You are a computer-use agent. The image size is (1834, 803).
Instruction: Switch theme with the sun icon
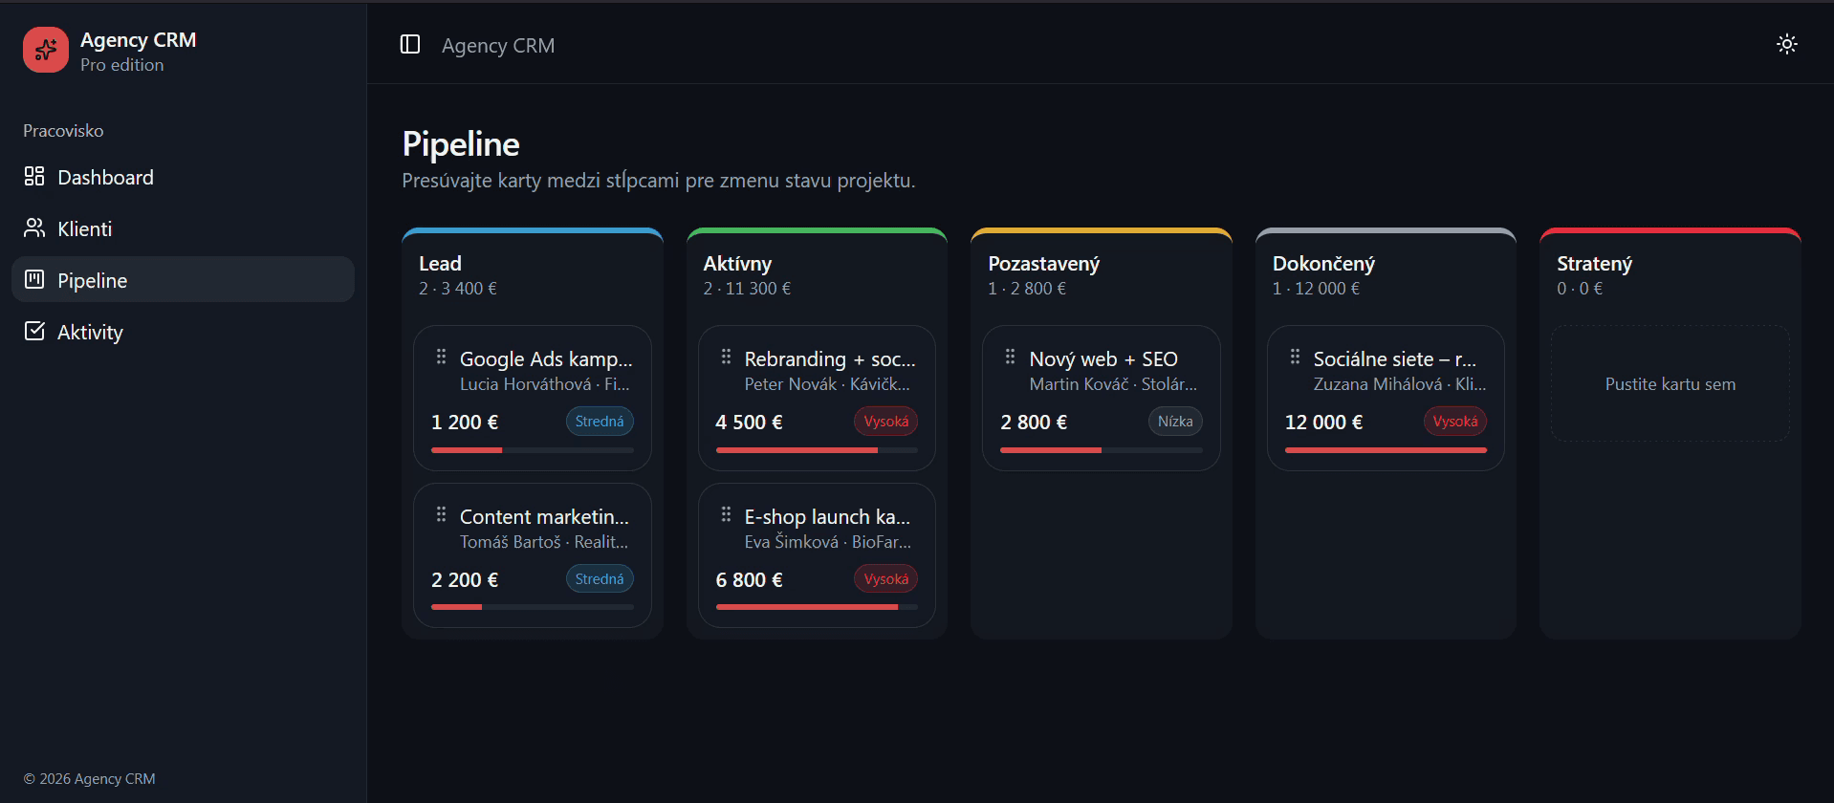click(1786, 44)
